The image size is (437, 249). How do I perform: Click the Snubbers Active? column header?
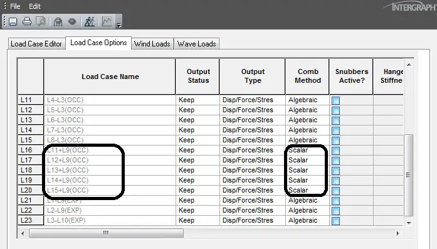pos(351,76)
